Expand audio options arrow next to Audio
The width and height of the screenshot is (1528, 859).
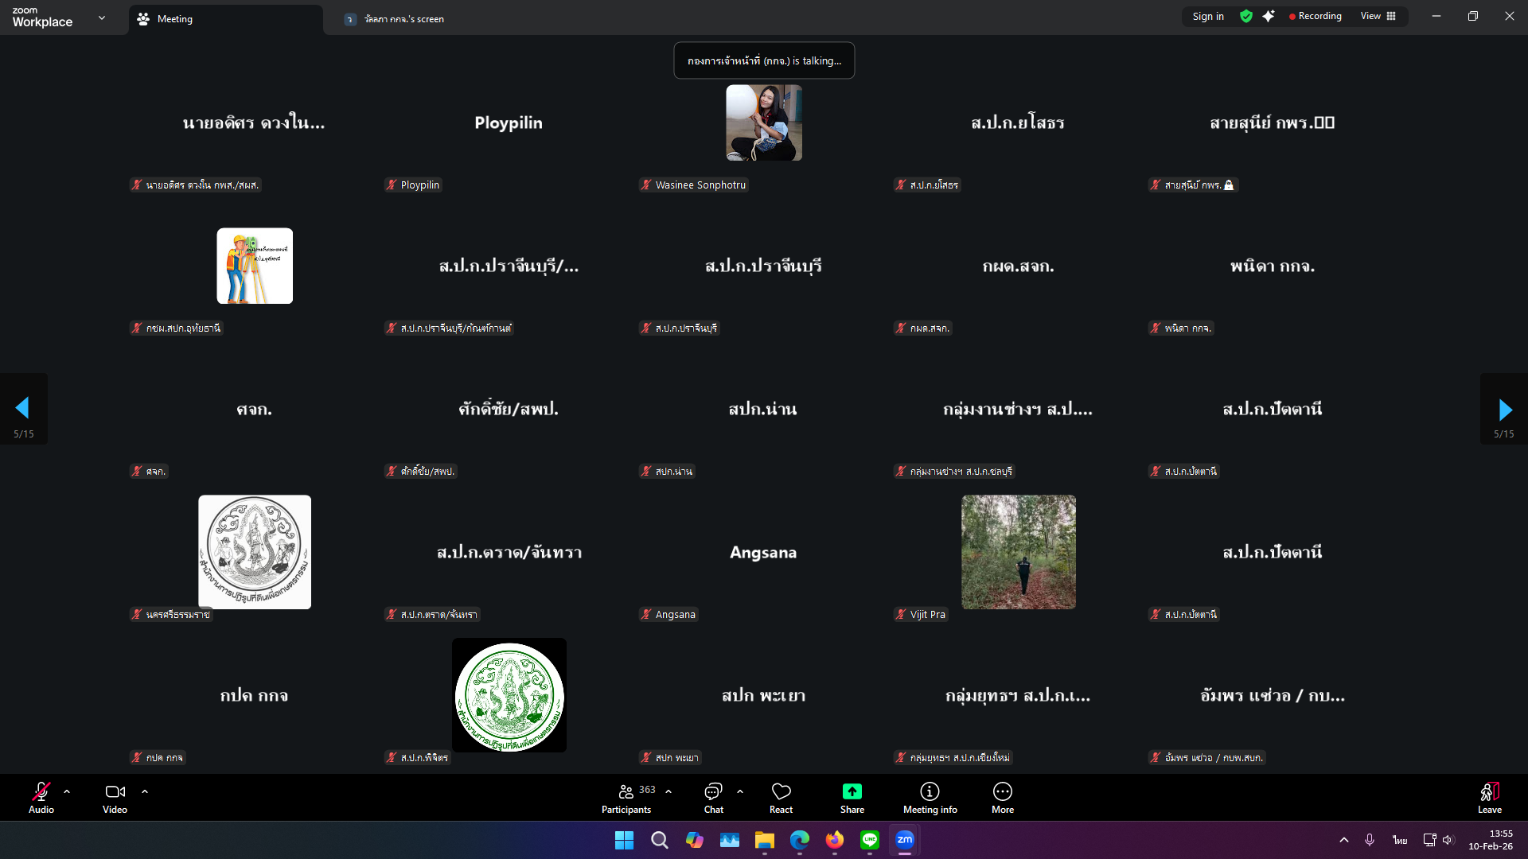coord(67,791)
